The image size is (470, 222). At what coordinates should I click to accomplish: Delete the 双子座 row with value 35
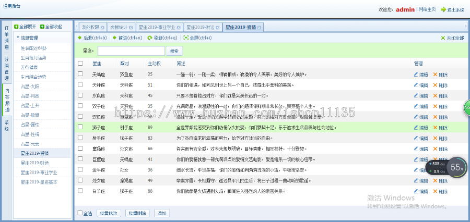pos(440,106)
